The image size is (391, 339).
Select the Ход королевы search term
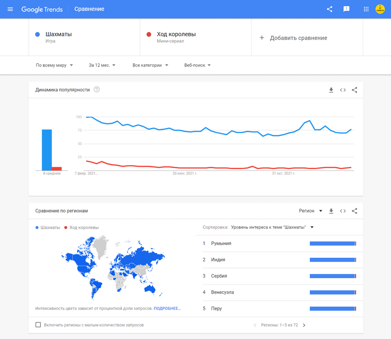[x=176, y=34]
